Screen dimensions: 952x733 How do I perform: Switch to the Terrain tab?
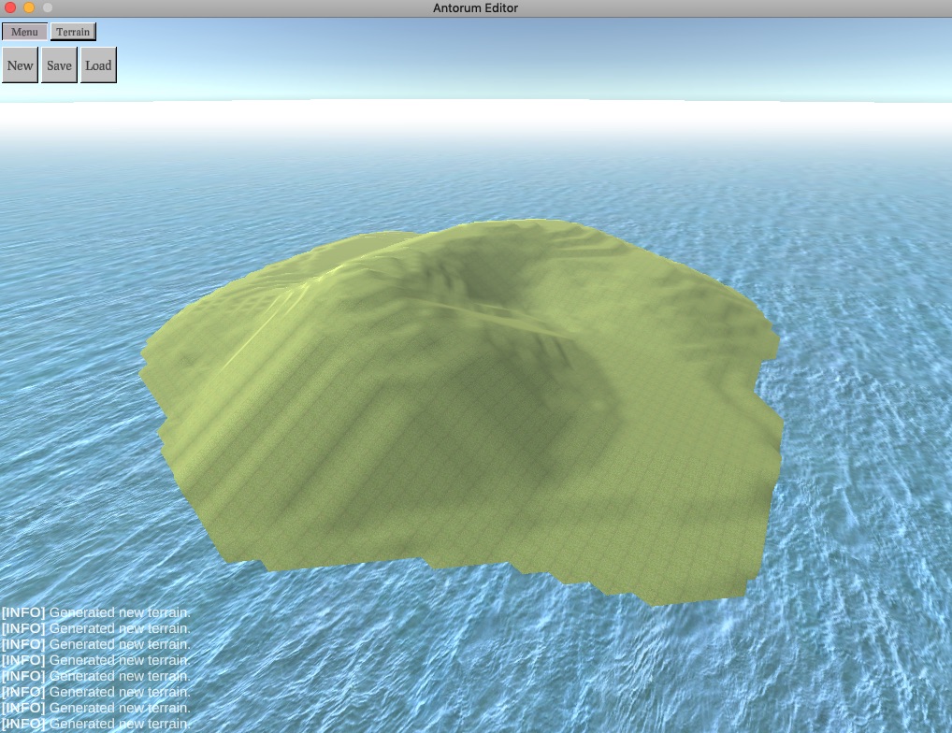pos(73,32)
